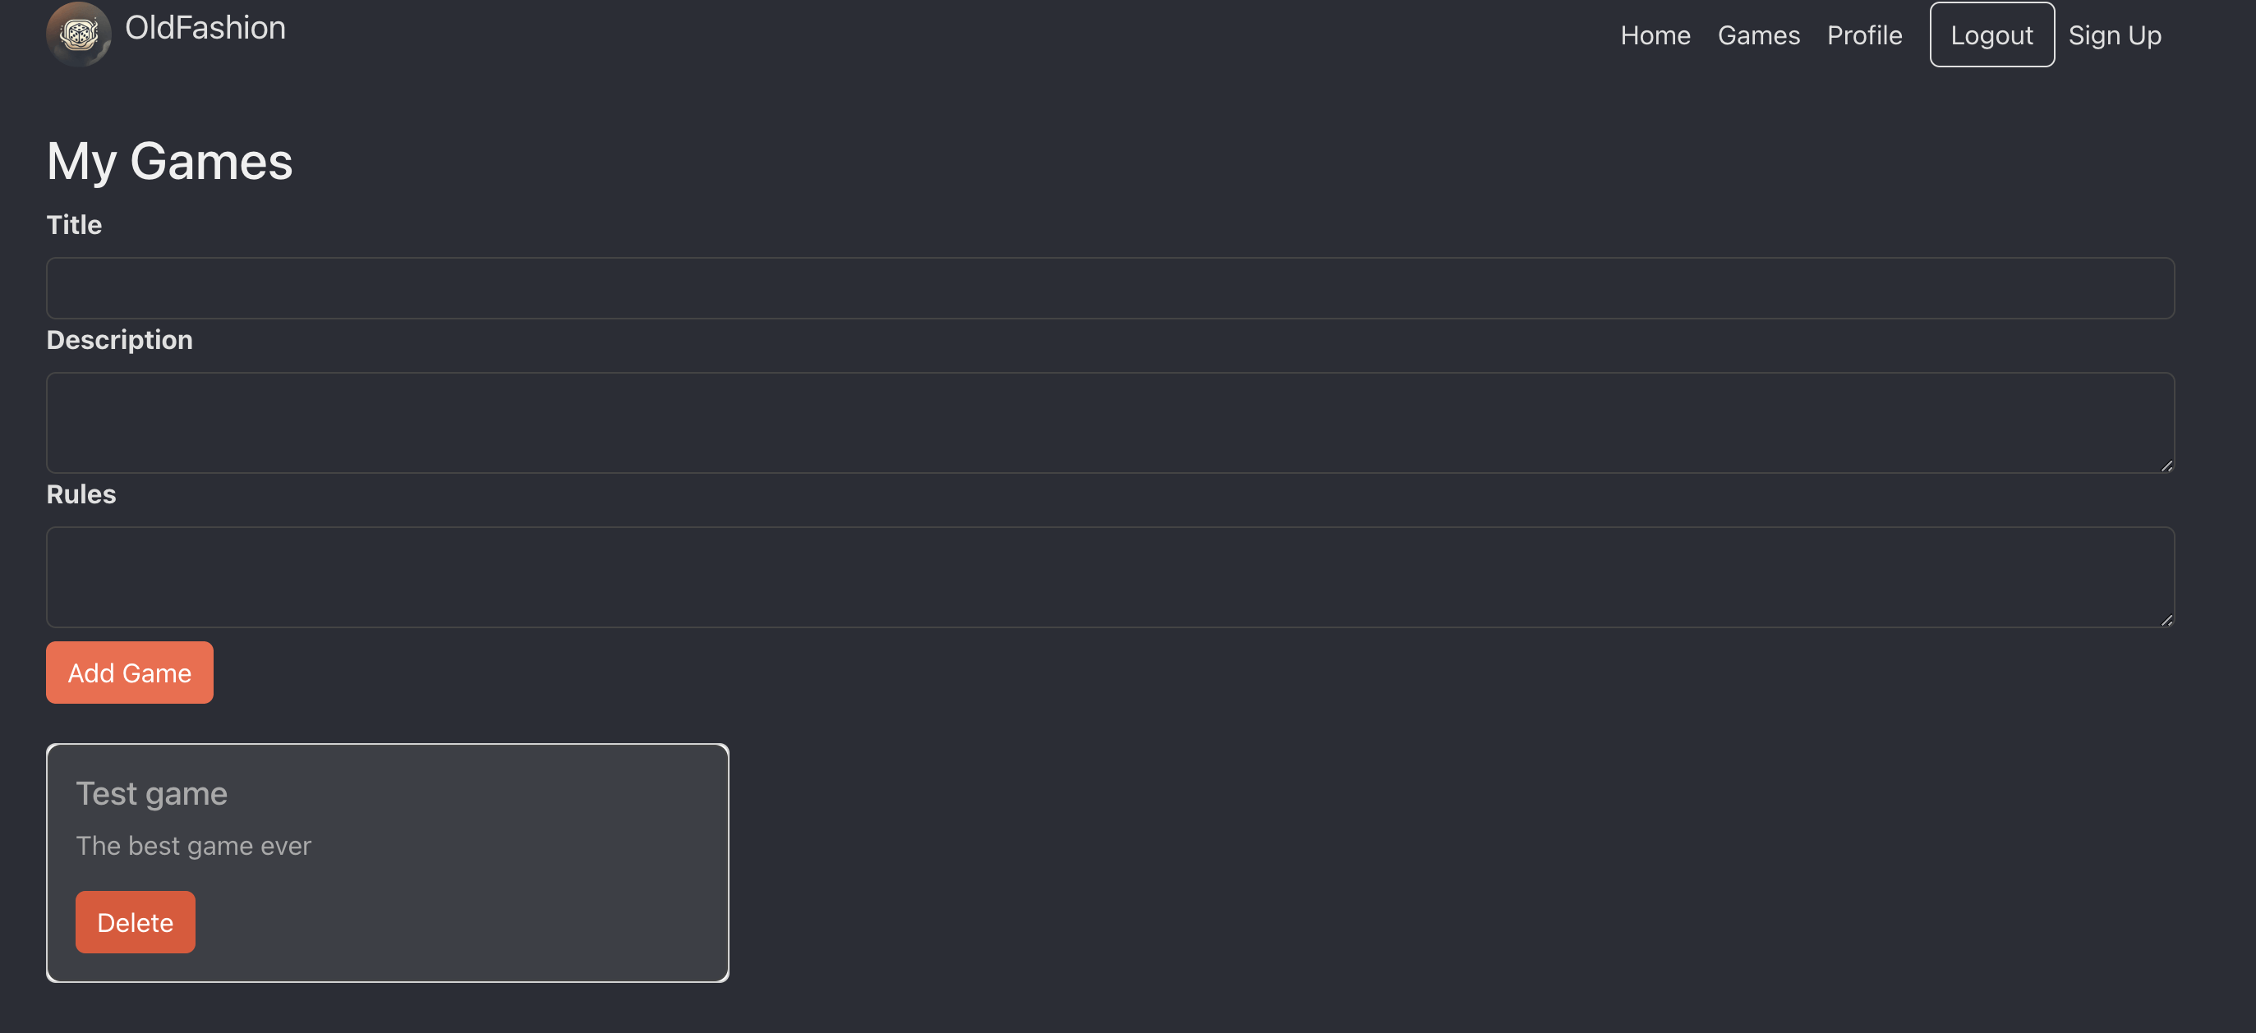This screenshot has width=2256, height=1033.
Task: Focus the Title input field
Action: 1110,288
